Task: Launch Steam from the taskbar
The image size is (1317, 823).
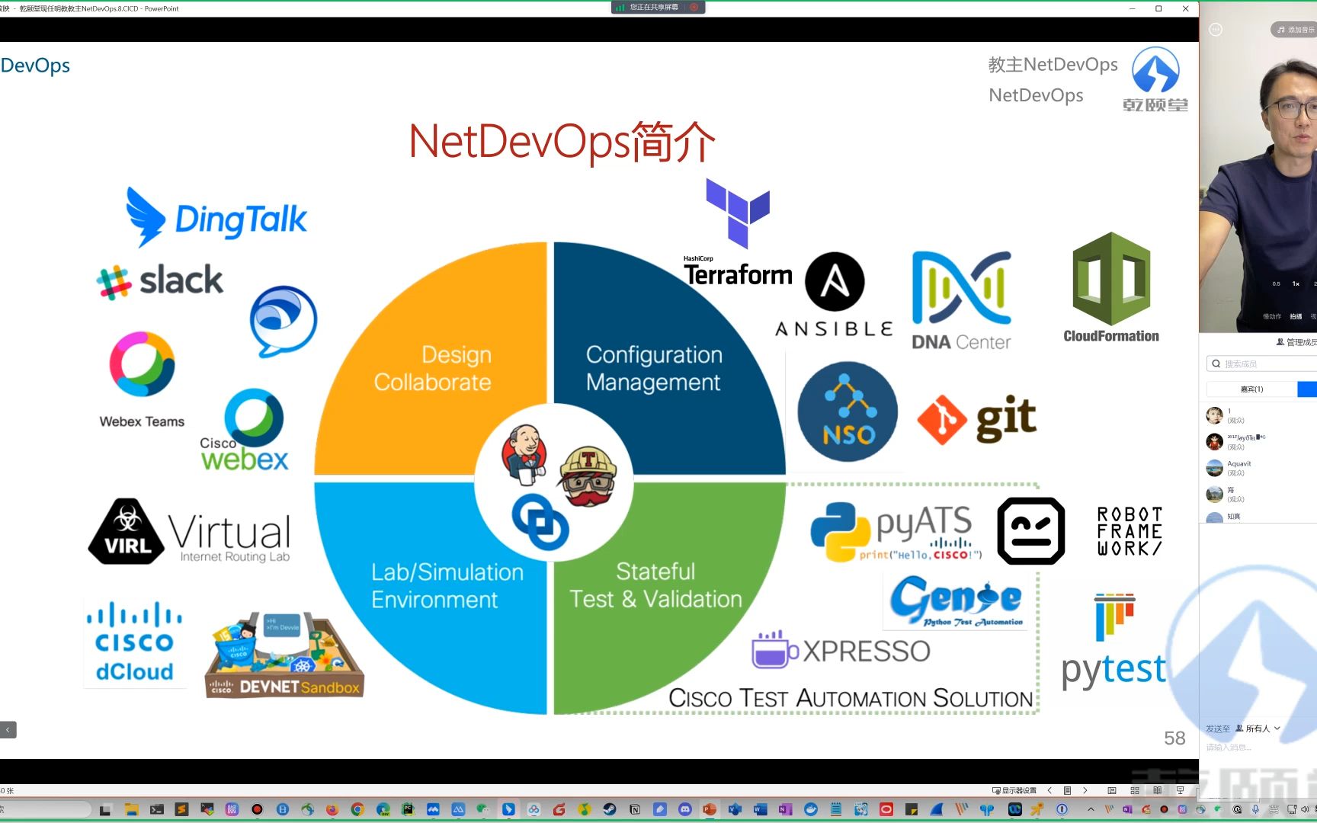Action: pos(610,809)
